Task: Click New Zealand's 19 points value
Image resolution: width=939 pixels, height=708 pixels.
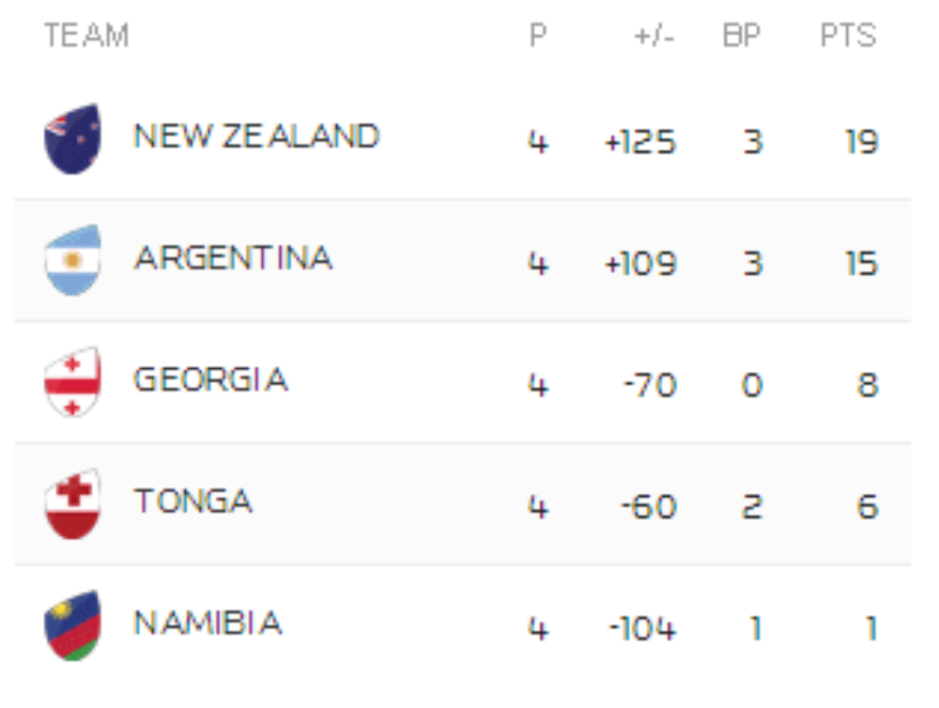Action: tap(861, 143)
